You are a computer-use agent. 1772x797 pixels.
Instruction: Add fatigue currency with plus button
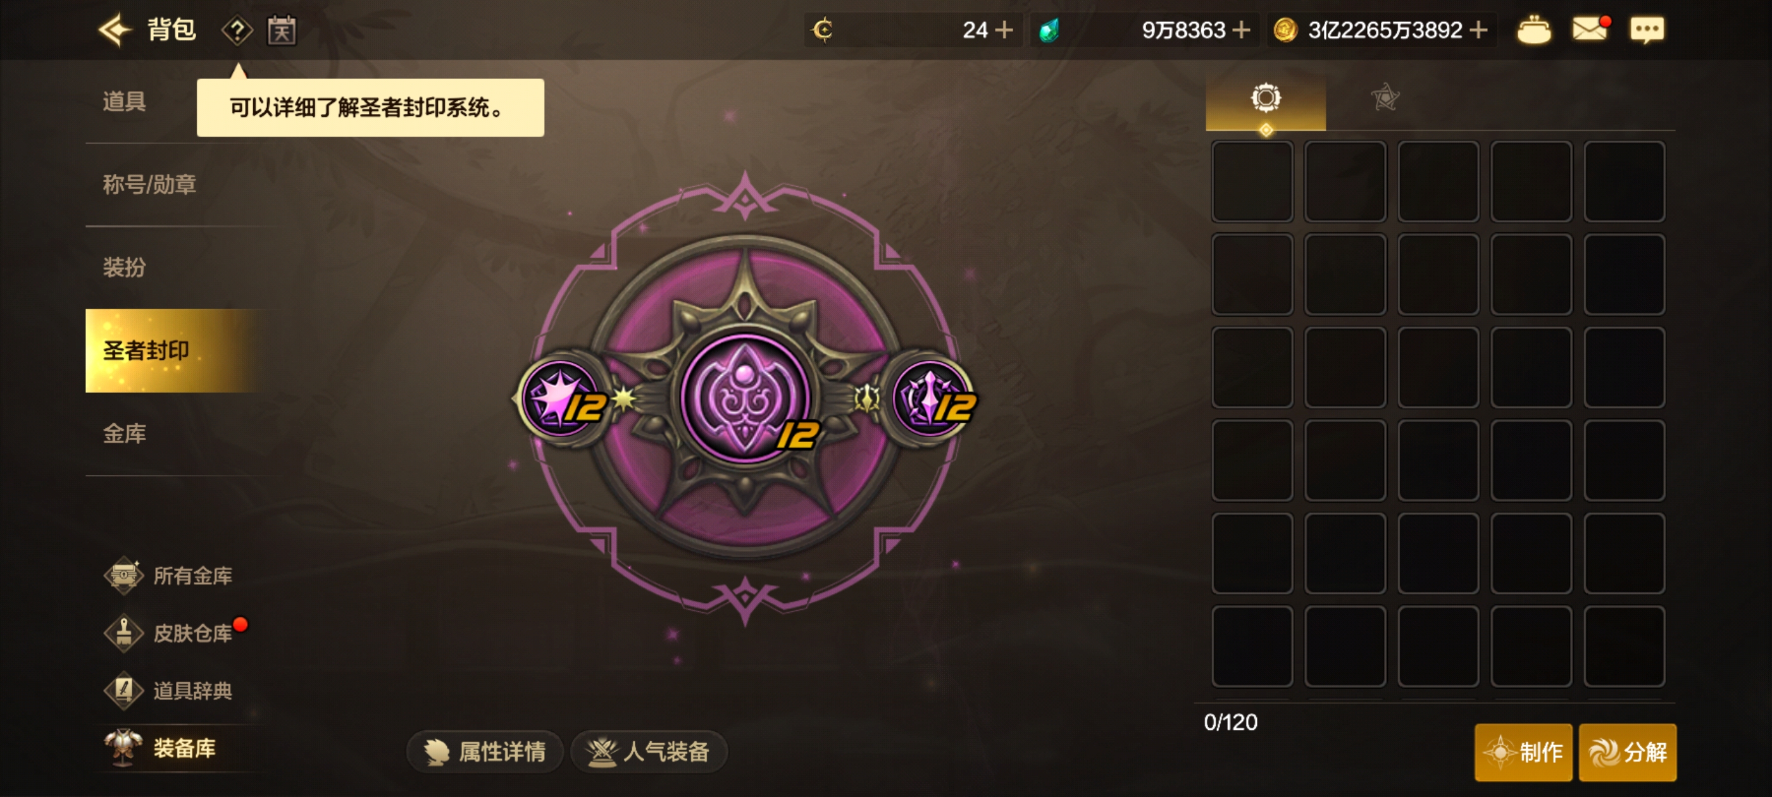1004,30
